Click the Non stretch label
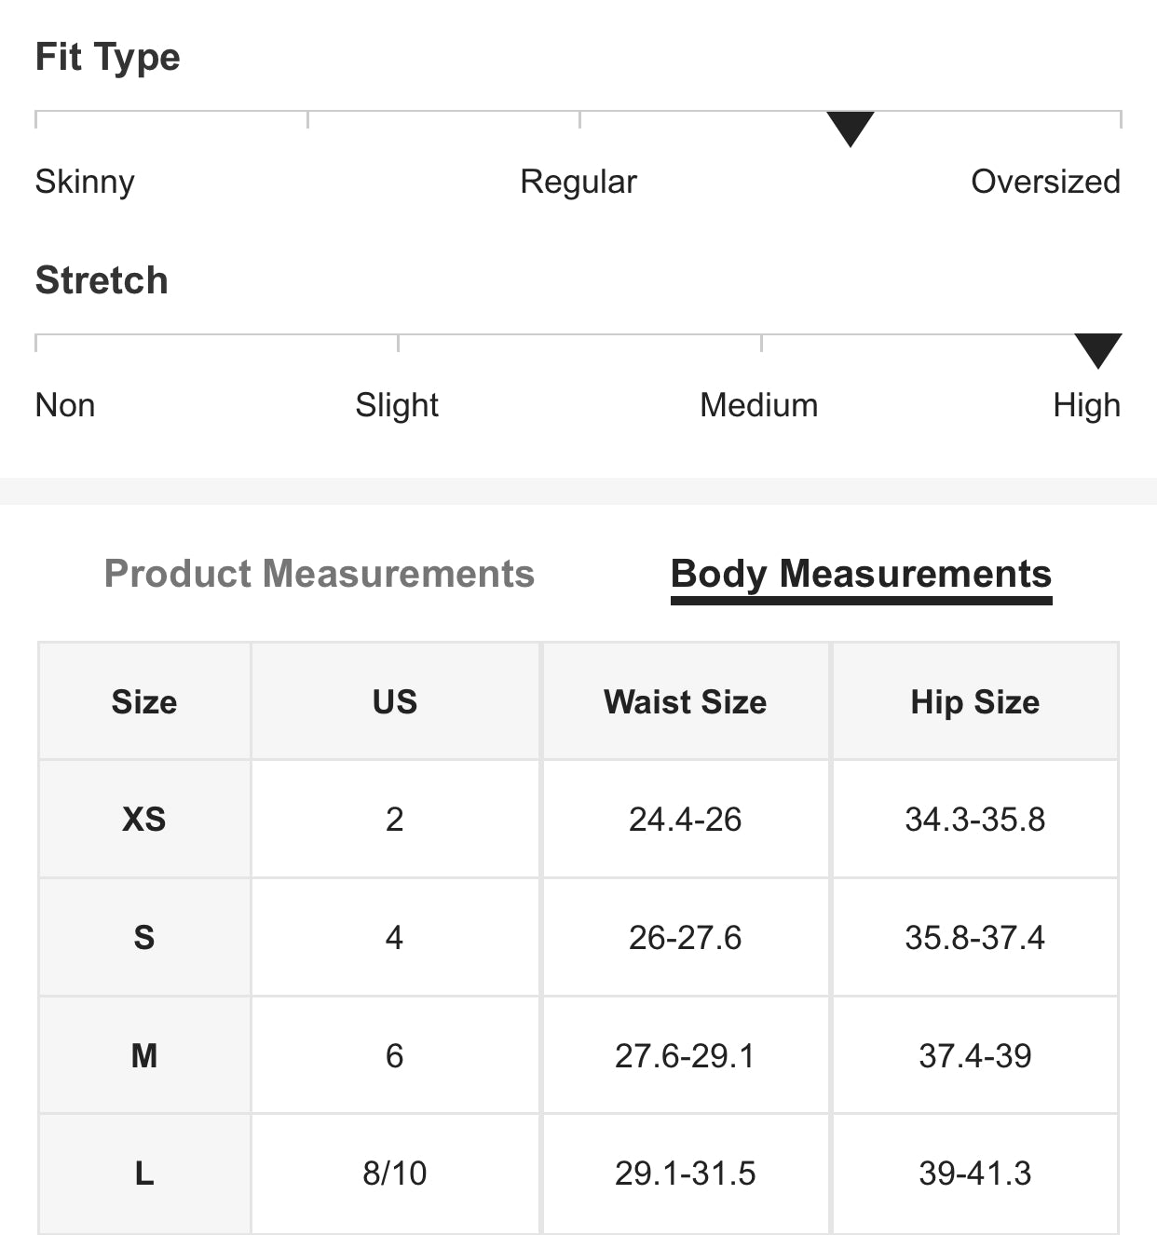 click(65, 405)
